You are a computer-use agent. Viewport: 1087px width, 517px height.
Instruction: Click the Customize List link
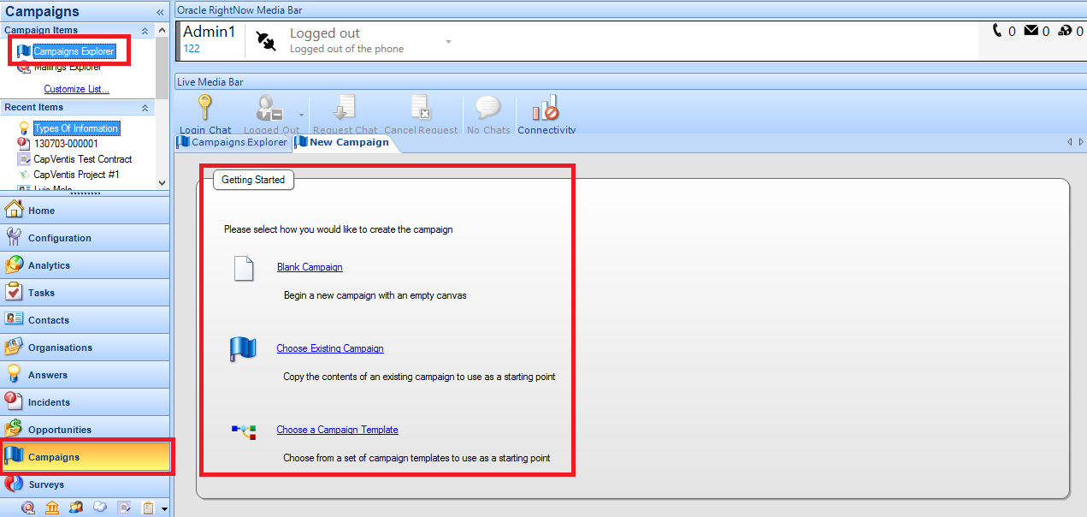[x=77, y=89]
